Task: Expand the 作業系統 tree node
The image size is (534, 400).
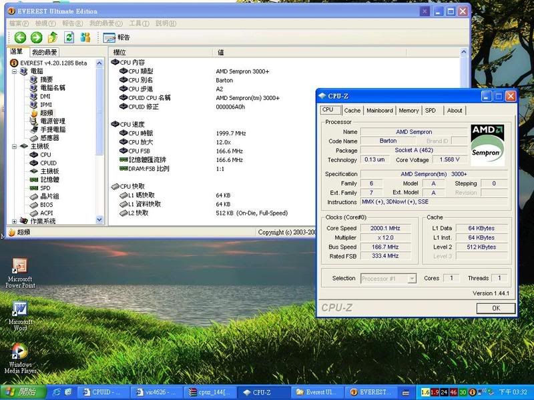Action: [x=15, y=221]
